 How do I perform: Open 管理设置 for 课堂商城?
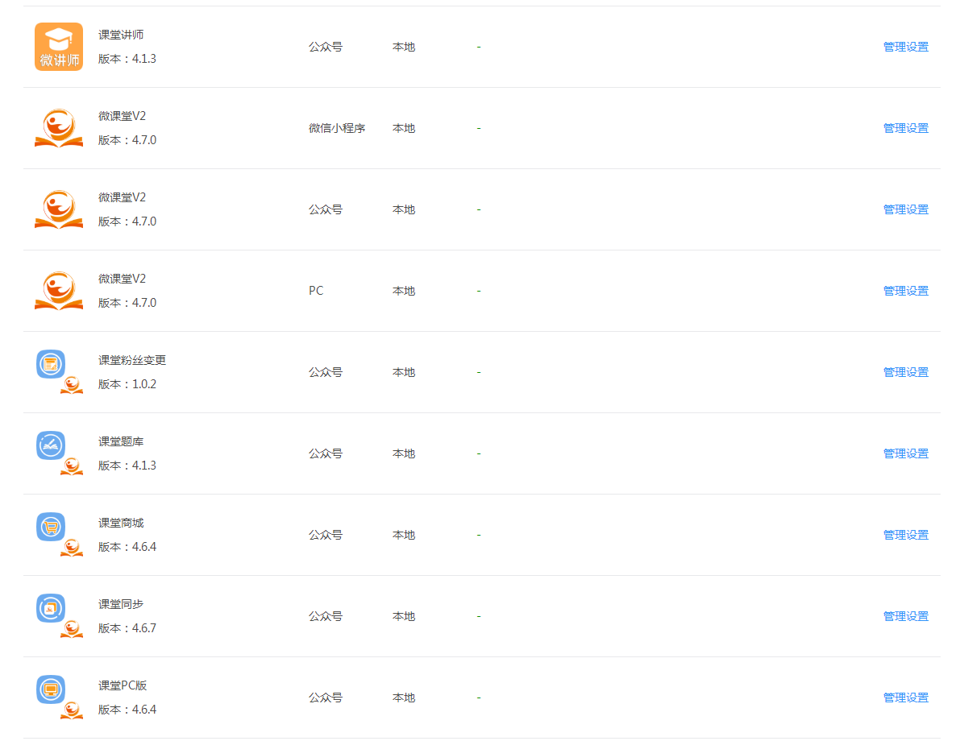906,535
